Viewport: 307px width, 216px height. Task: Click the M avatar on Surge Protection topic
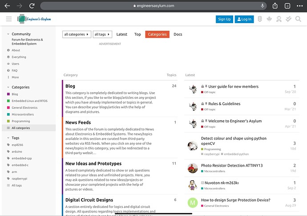(x=193, y=203)
